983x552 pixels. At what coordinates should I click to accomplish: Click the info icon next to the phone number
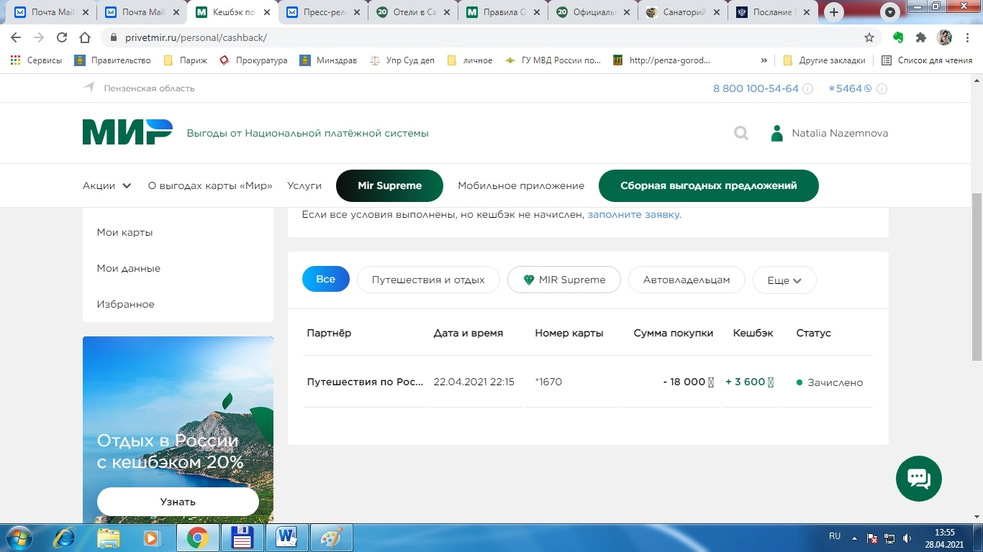pyautogui.click(x=807, y=89)
